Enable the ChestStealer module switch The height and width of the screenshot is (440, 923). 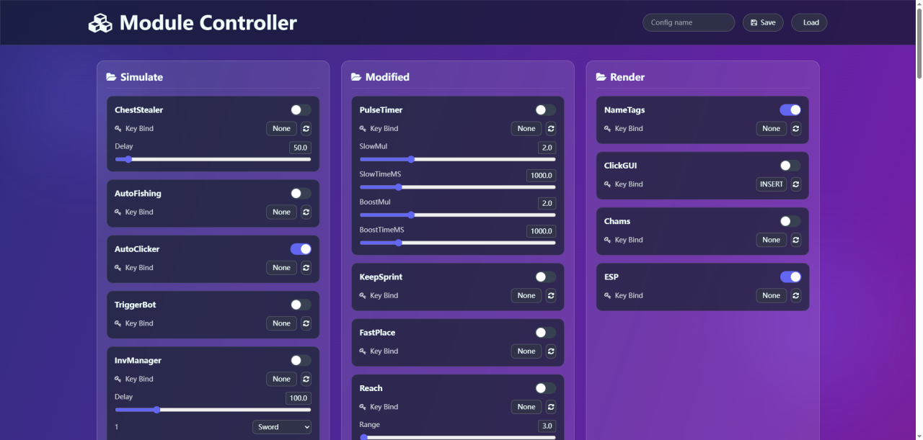(x=301, y=110)
